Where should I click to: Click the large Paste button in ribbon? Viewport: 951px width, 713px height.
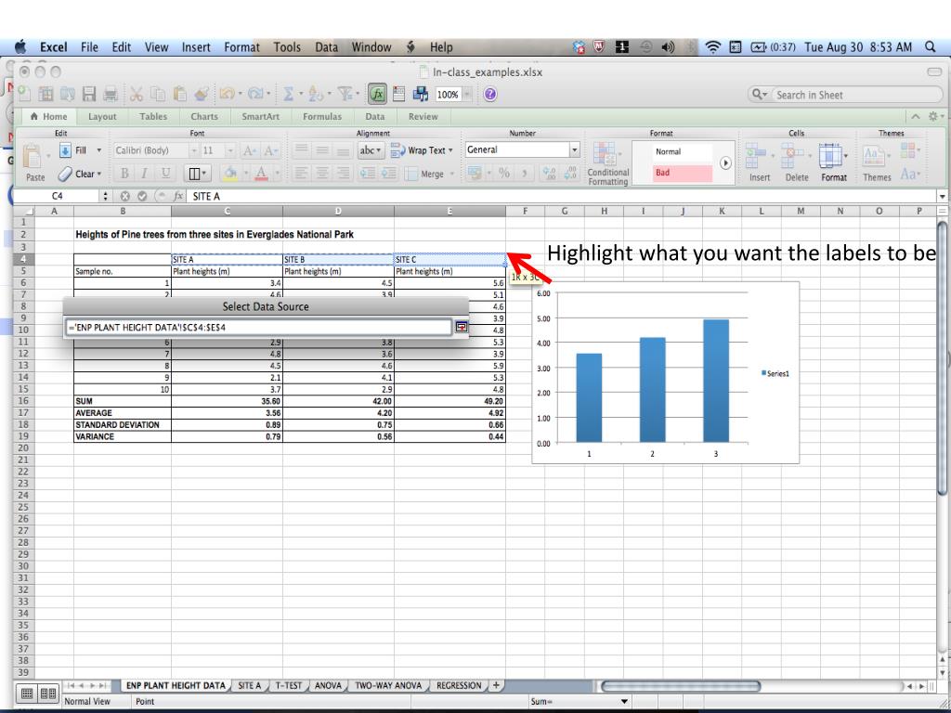tap(34, 162)
